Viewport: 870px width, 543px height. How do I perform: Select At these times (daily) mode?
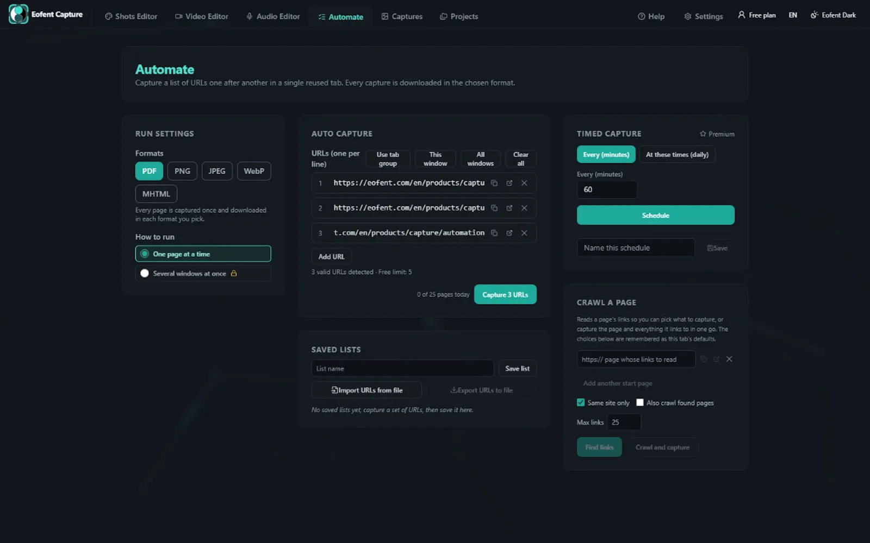[x=677, y=155]
